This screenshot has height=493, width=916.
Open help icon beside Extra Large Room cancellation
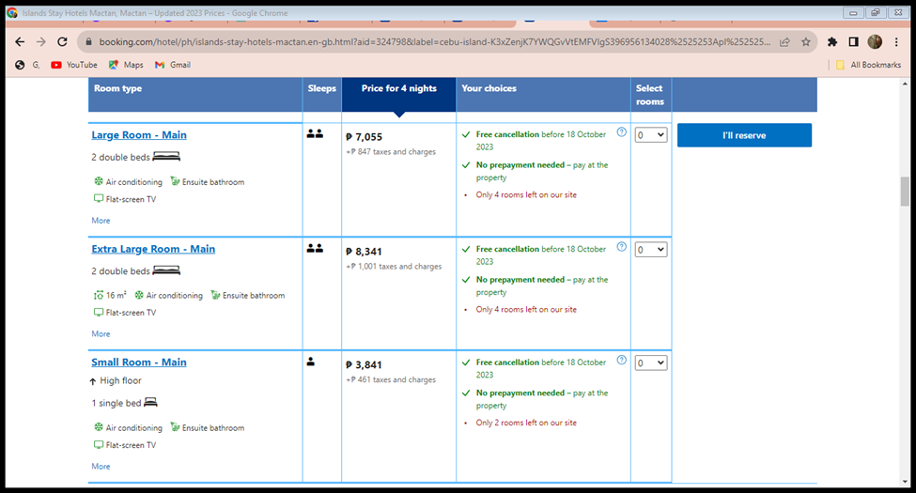point(622,246)
